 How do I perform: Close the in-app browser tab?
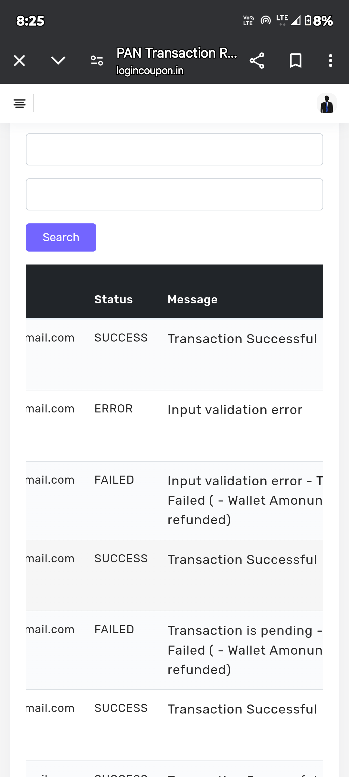tap(19, 61)
